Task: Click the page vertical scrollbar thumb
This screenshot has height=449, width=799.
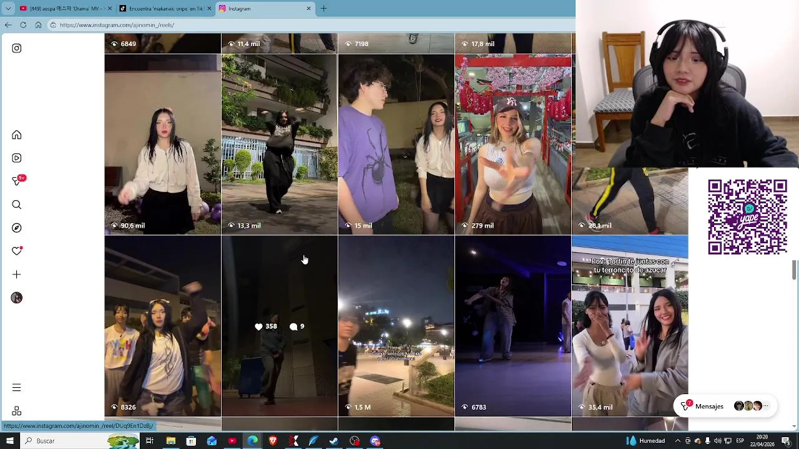Action: click(x=794, y=271)
